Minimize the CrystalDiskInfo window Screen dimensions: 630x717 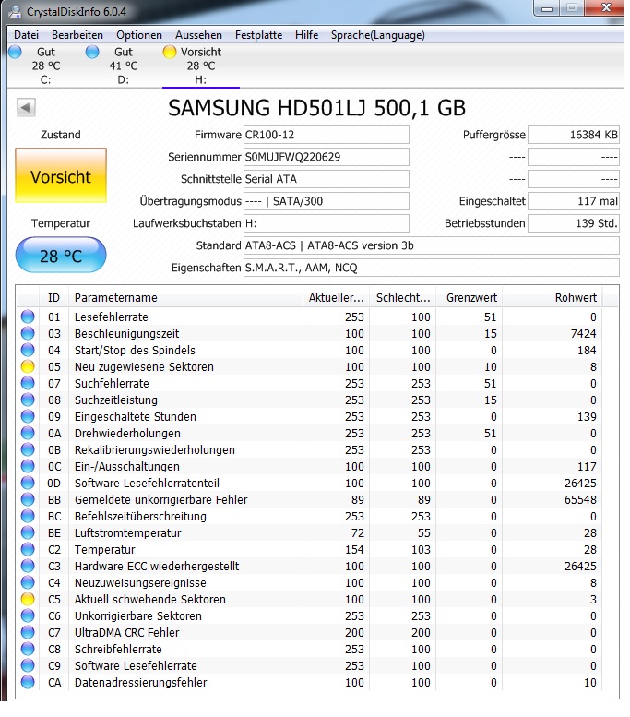click(547, 8)
